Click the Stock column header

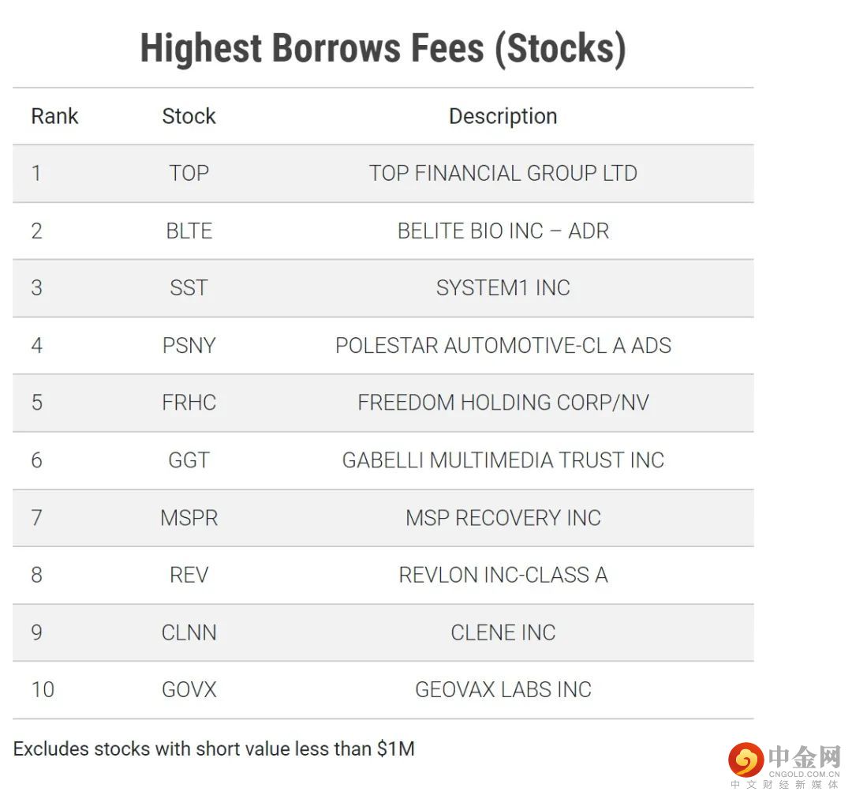[x=189, y=116]
